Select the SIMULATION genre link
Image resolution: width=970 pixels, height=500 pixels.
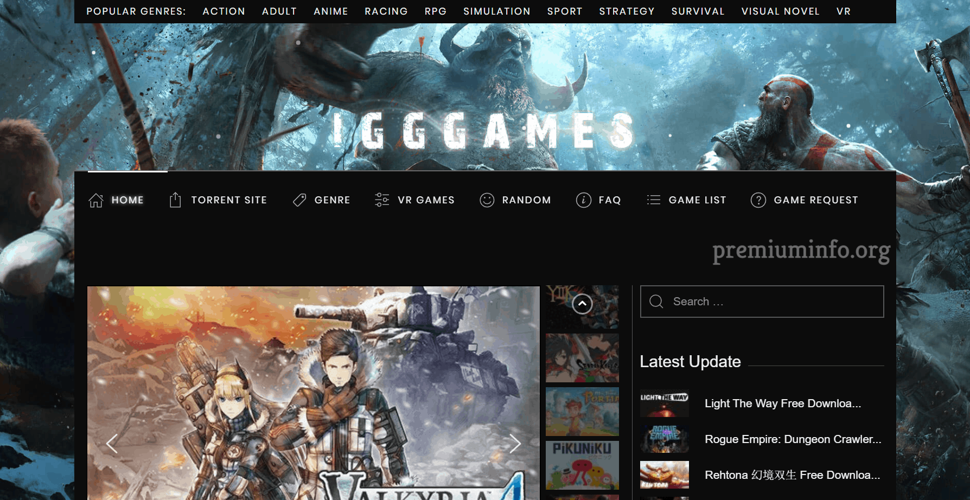coord(497,11)
